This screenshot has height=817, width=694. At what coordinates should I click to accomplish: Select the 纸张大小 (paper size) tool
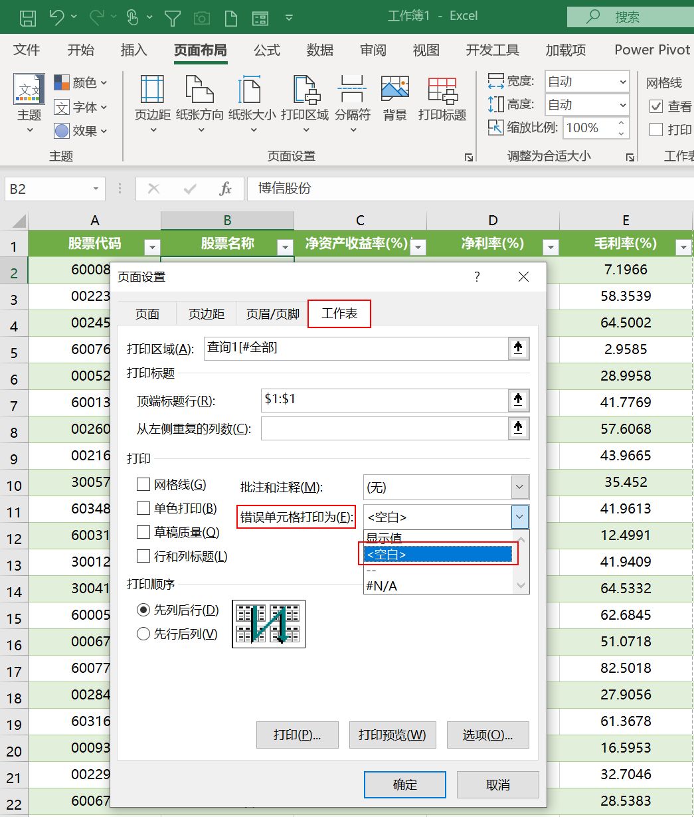[249, 103]
